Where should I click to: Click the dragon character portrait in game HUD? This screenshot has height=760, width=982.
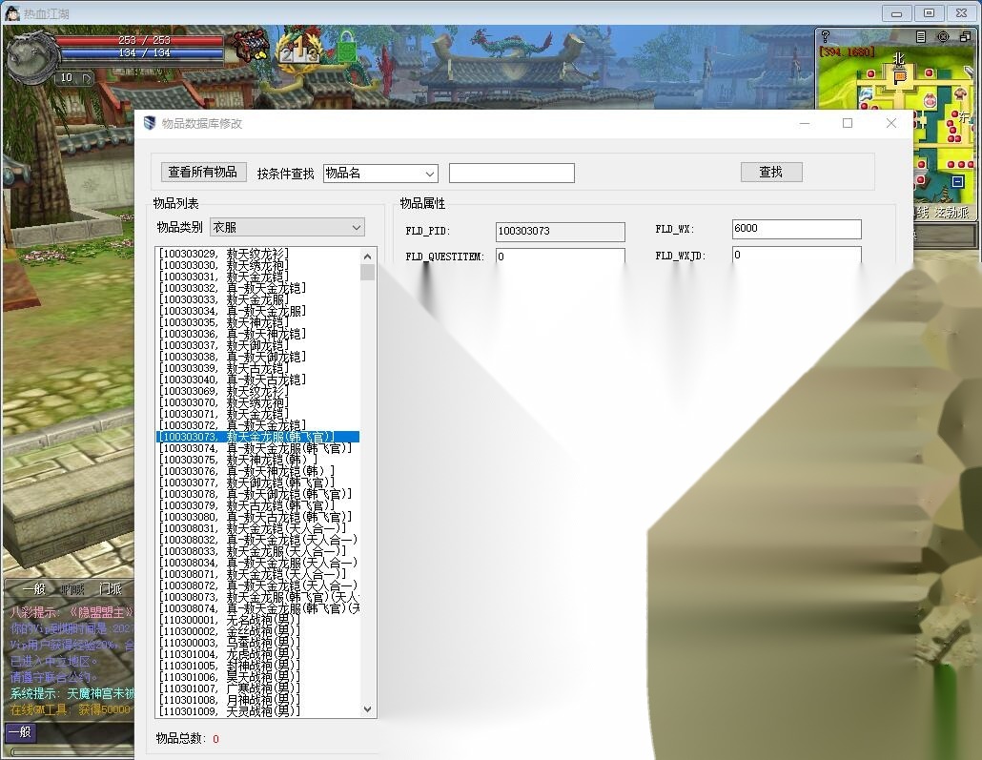[31, 56]
